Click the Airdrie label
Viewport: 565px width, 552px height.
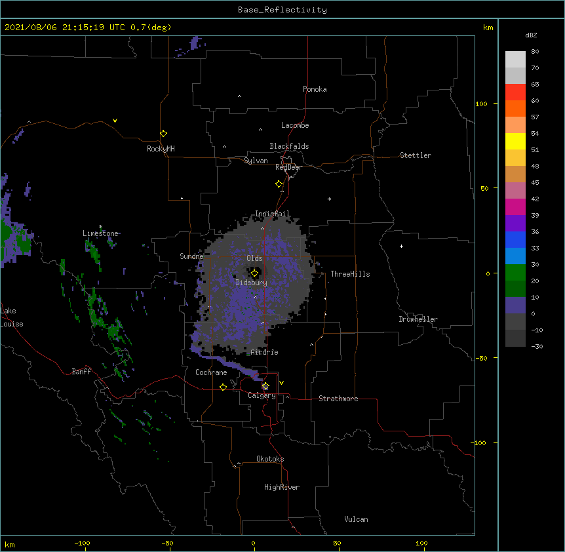(x=265, y=352)
